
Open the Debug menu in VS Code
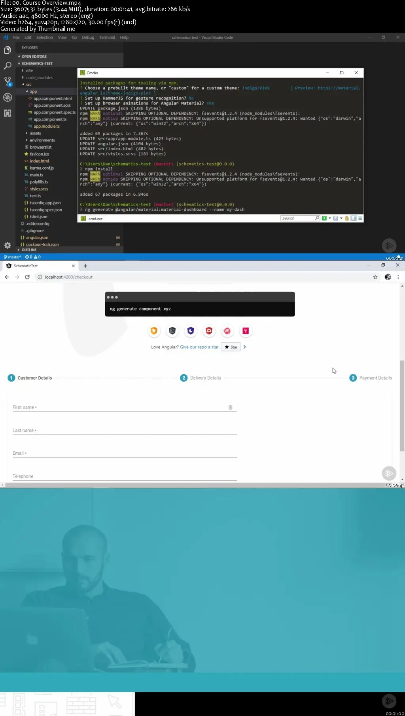pyautogui.click(x=88, y=38)
